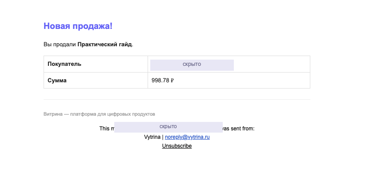Click the "Вы продали" text
The height and width of the screenshot is (194, 369).
pyautogui.click(x=60, y=44)
